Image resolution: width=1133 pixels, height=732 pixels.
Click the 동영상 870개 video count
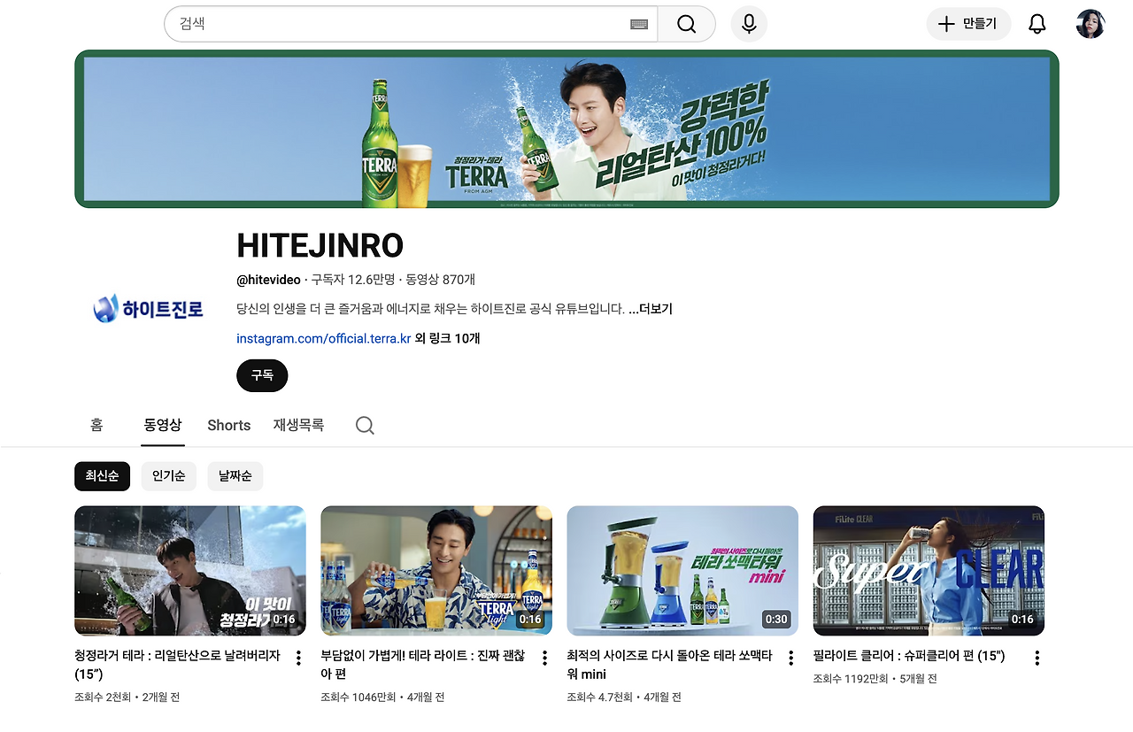point(441,280)
